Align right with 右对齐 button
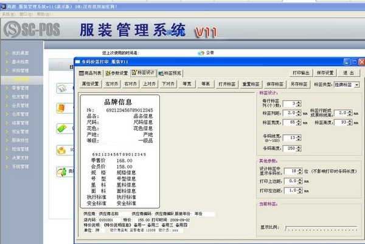This screenshot has height=244, width=365. (130, 84)
